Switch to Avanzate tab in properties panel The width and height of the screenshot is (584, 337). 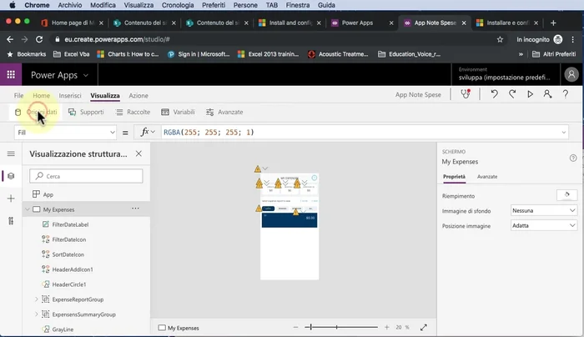tap(486, 177)
